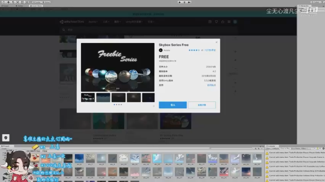Open the user account avatar
325x182 pixels.
(235, 22)
